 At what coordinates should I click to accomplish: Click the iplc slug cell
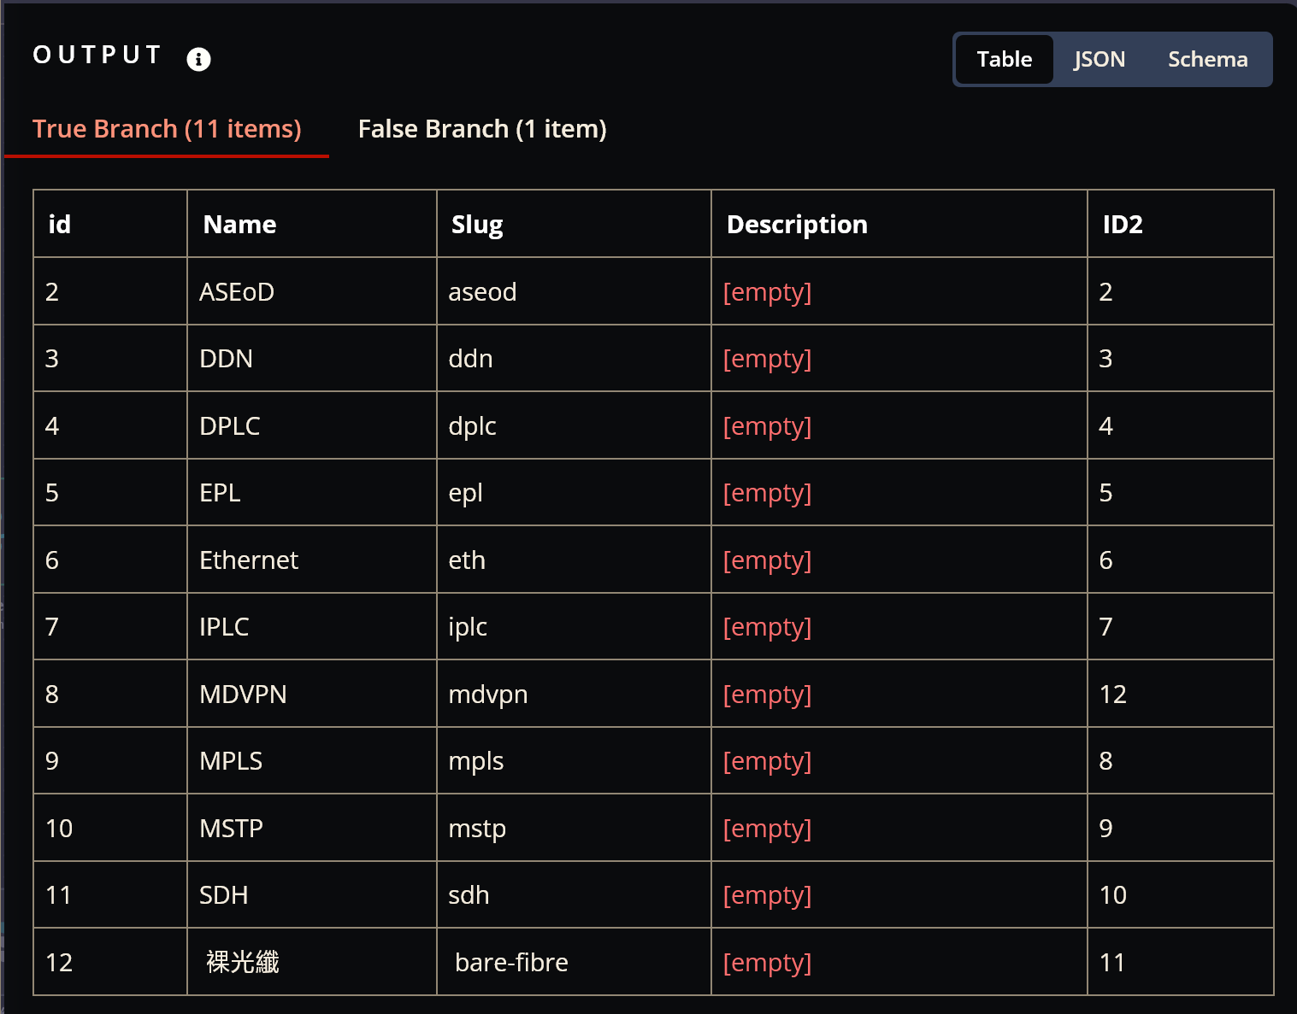(x=574, y=626)
